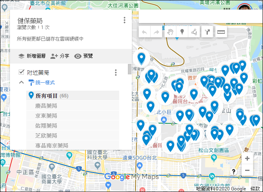Select 佑翔藥局 in the list
263x192 pixels.
(x=73, y=126)
